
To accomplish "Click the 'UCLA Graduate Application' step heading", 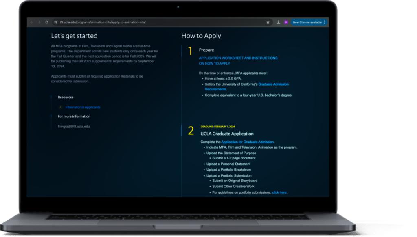I will pos(227,134).
